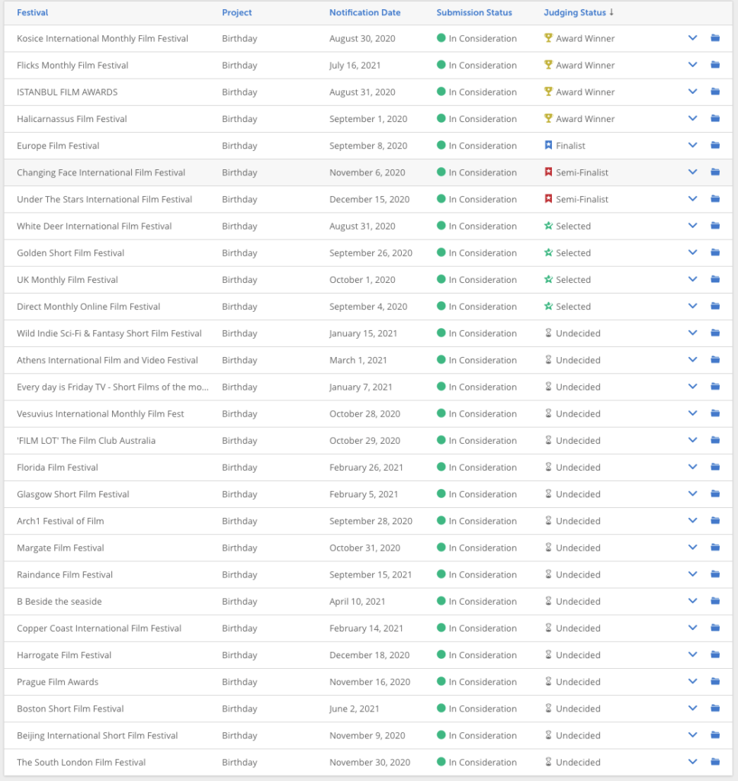
Task: Open 'FILM LOT' The Film Club Australia entry
Action: [86, 440]
